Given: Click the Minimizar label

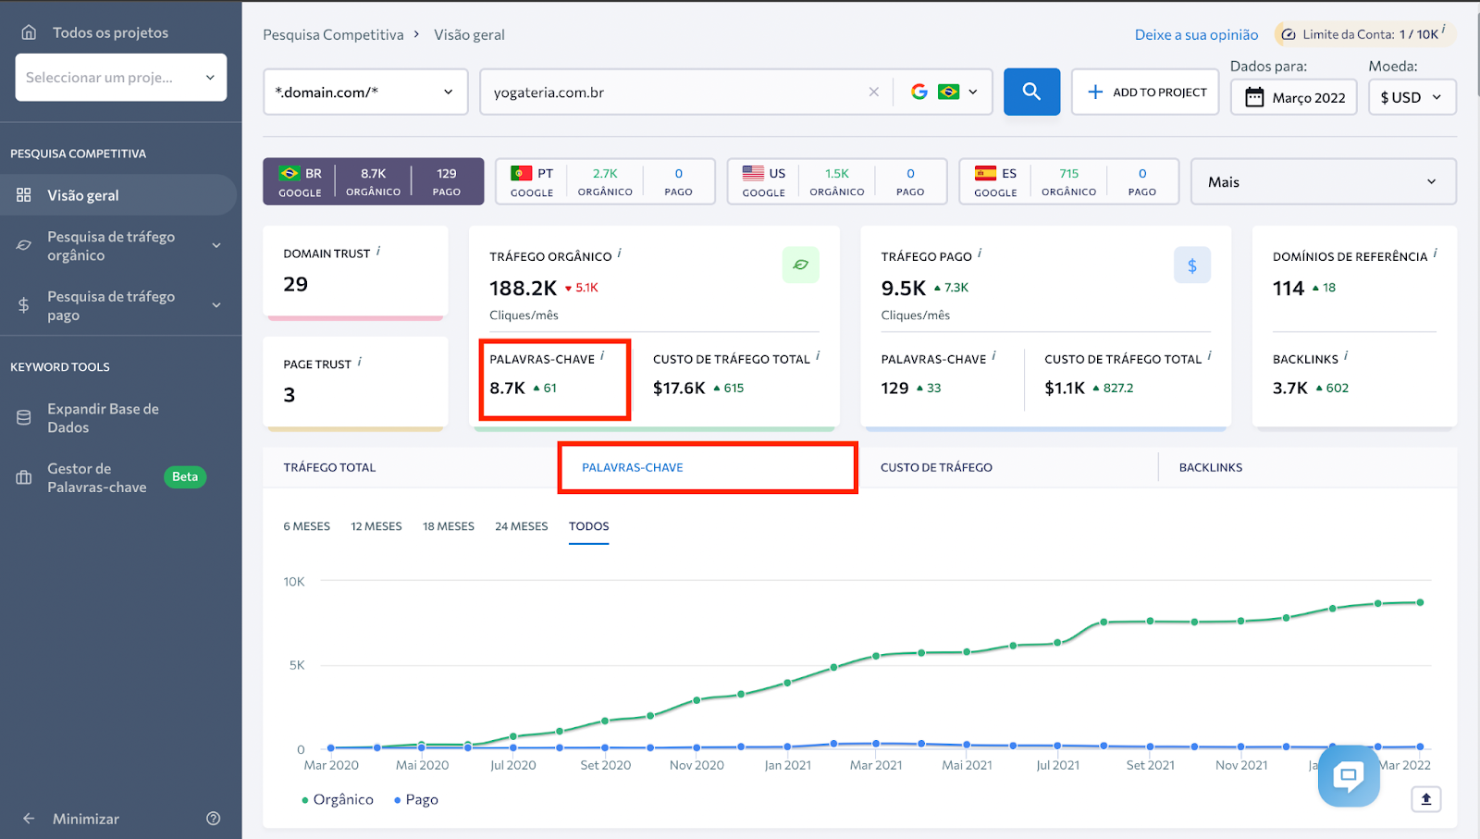Looking at the screenshot, I should coord(86,819).
